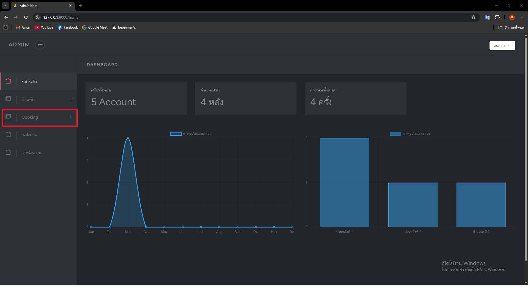Open the admin user dropdown
Image resolution: width=528 pixels, height=295 pixels.
[x=502, y=46]
